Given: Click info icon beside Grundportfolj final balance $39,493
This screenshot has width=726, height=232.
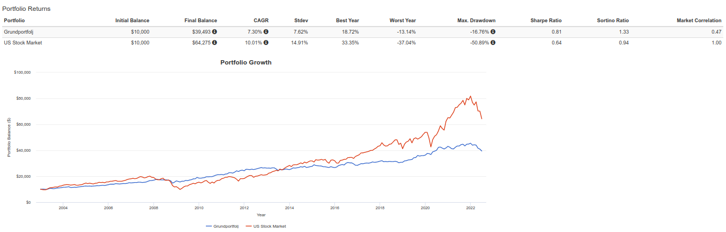Looking at the screenshot, I should 215,31.
